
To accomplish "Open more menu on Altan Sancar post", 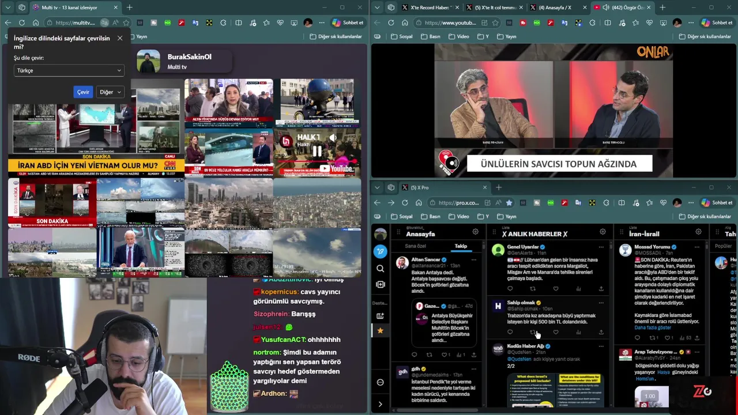I will pyautogui.click(x=474, y=260).
